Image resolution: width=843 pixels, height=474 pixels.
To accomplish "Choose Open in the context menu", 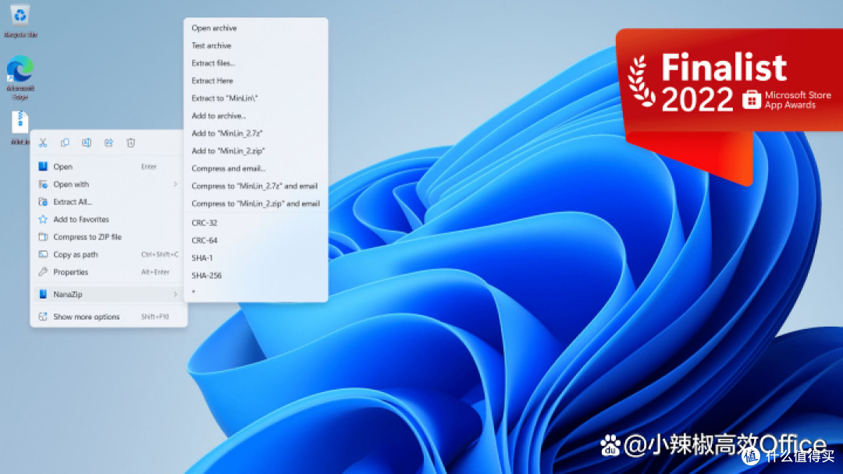I will 108,166.
